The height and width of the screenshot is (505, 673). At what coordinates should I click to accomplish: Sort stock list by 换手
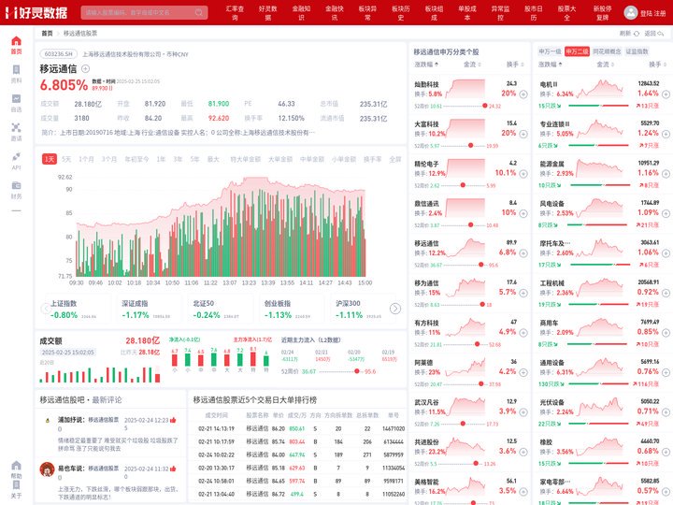tap(515, 65)
